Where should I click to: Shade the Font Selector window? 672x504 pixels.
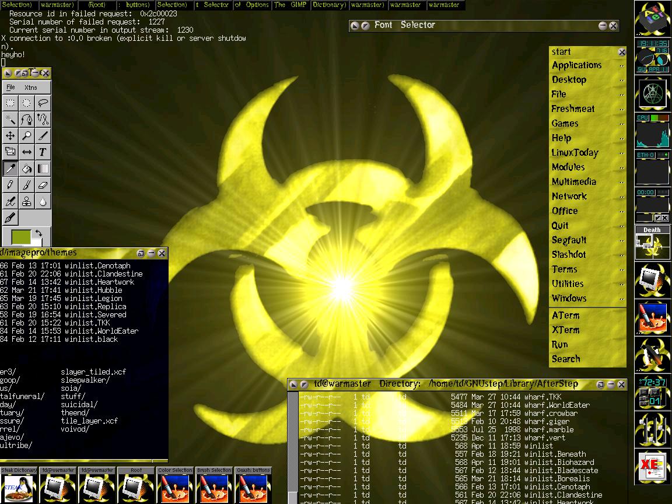[603, 26]
